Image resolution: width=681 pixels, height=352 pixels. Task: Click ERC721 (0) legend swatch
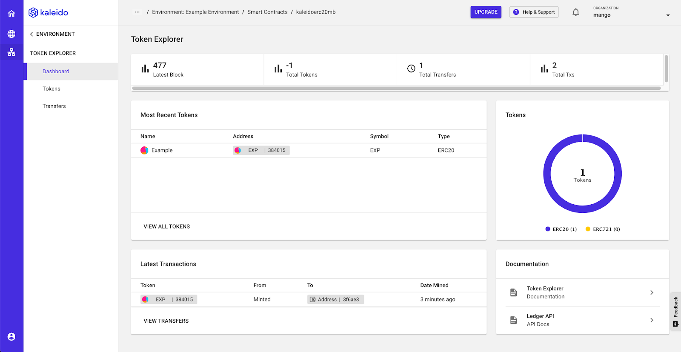[588, 229]
